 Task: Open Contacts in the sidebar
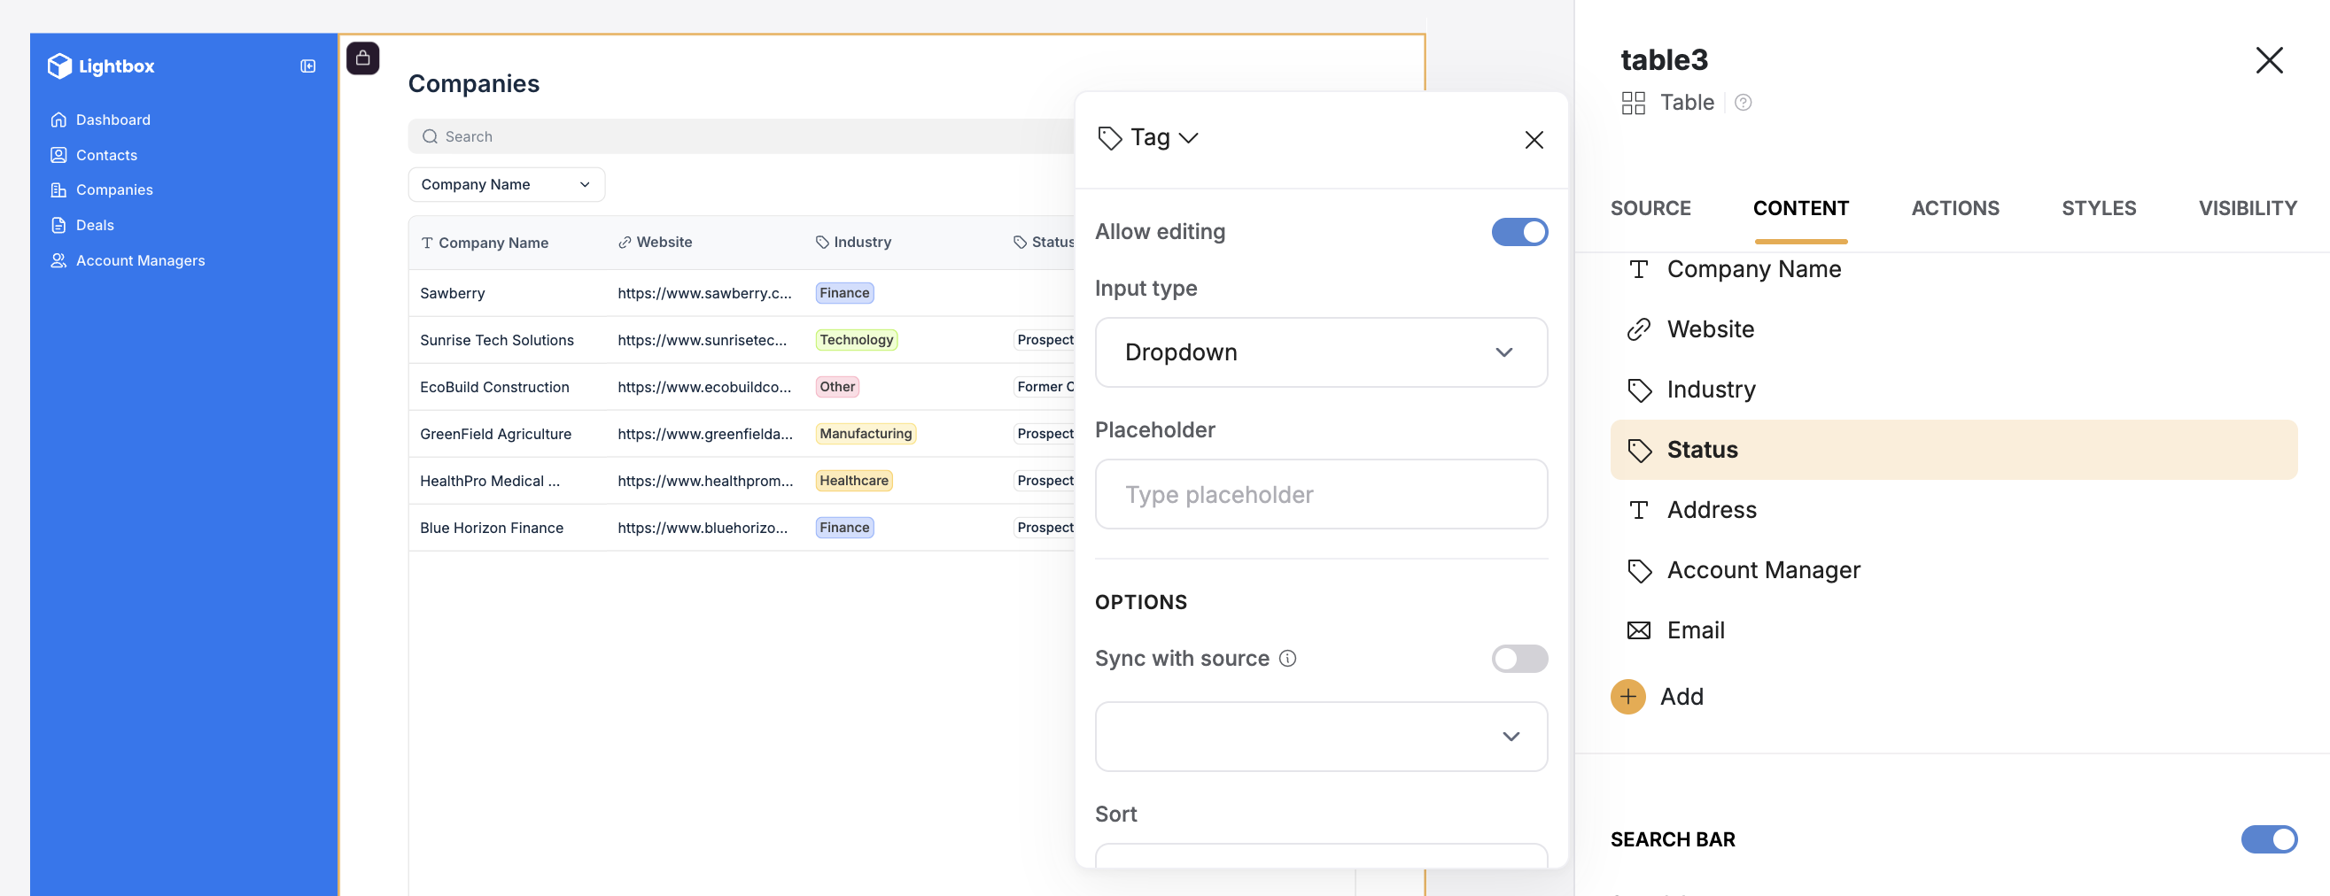[106, 155]
